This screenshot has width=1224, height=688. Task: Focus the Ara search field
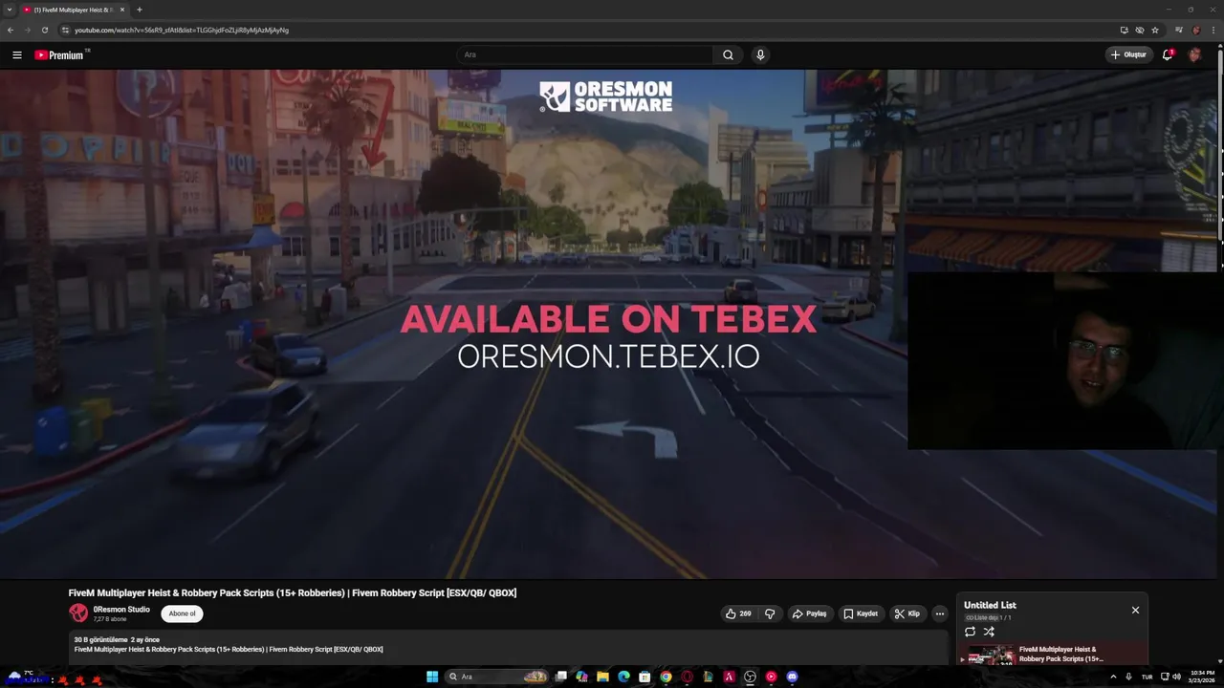(585, 55)
